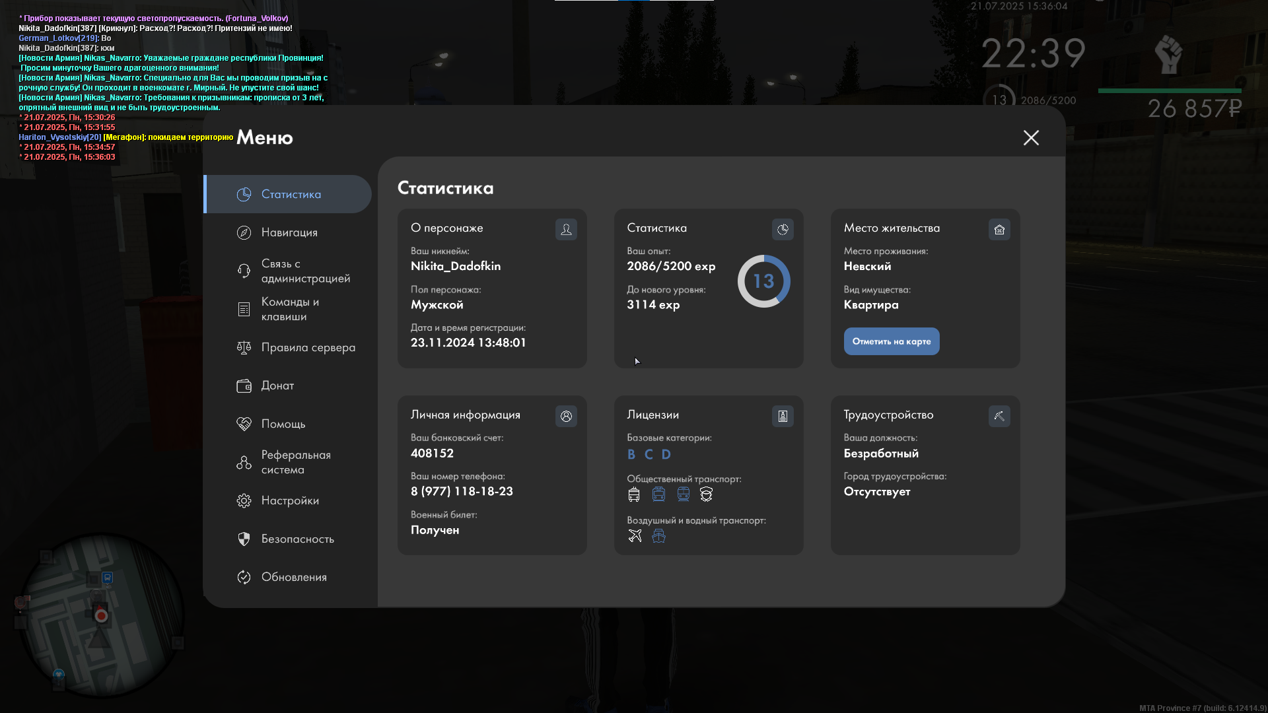This screenshot has height=713, width=1268.
Task: Switch to the Донат section
Action: [277, 386]
